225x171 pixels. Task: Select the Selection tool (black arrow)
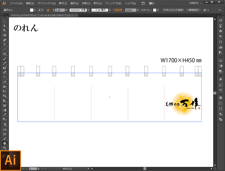[5, 21]
